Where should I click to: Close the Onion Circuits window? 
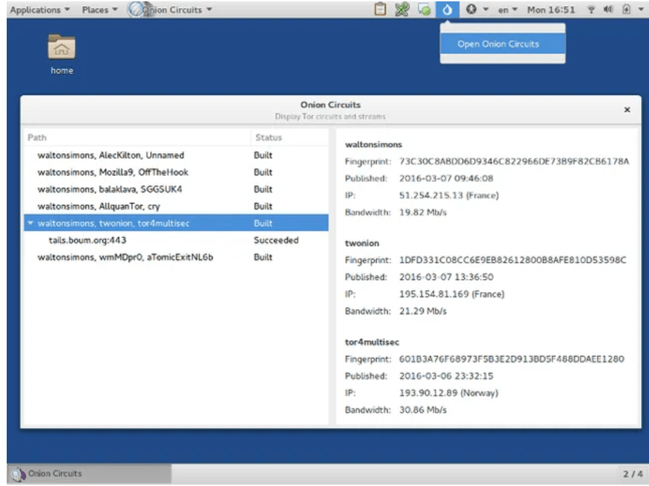[x=627, y=109]
